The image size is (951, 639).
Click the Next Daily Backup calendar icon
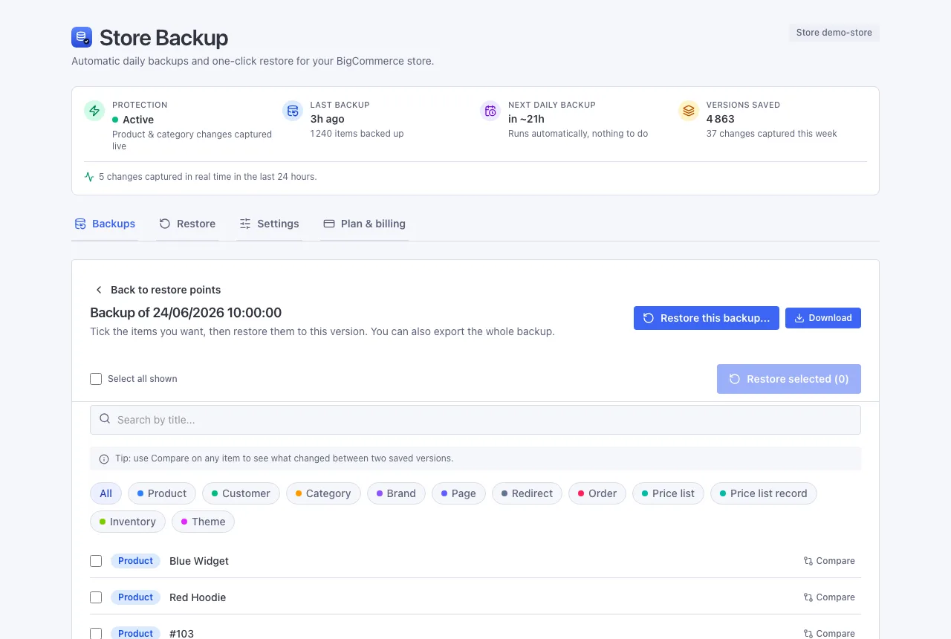coord(490,111)
